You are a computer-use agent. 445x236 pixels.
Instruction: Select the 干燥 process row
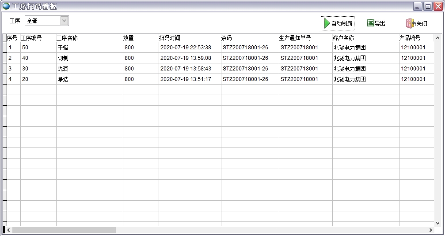tap(63, 48)
